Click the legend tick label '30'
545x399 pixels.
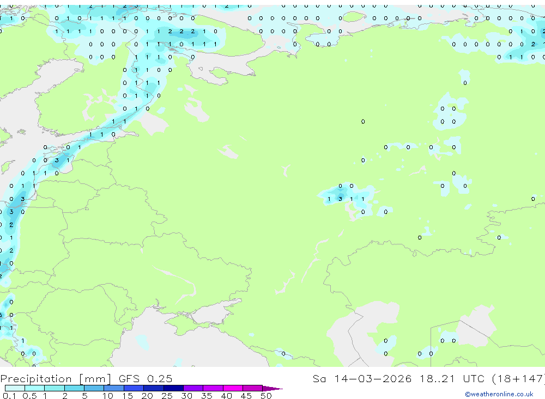186,396
